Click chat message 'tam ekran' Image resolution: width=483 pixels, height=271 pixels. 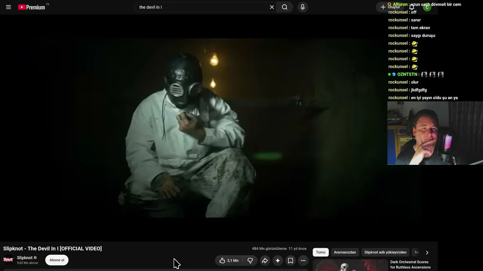420,28
